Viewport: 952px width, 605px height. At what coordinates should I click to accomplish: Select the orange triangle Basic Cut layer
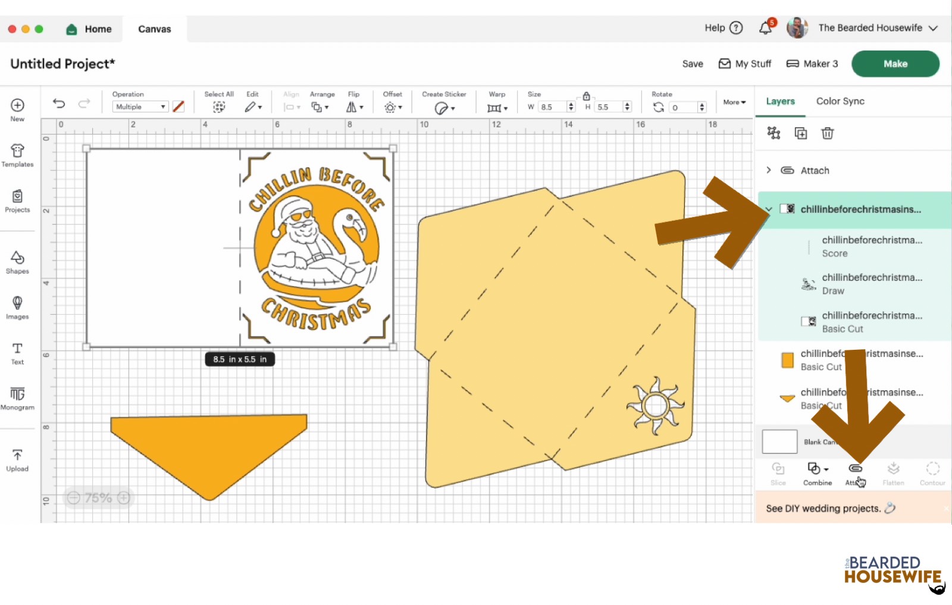pyautogui.click(x=854, y=399)
